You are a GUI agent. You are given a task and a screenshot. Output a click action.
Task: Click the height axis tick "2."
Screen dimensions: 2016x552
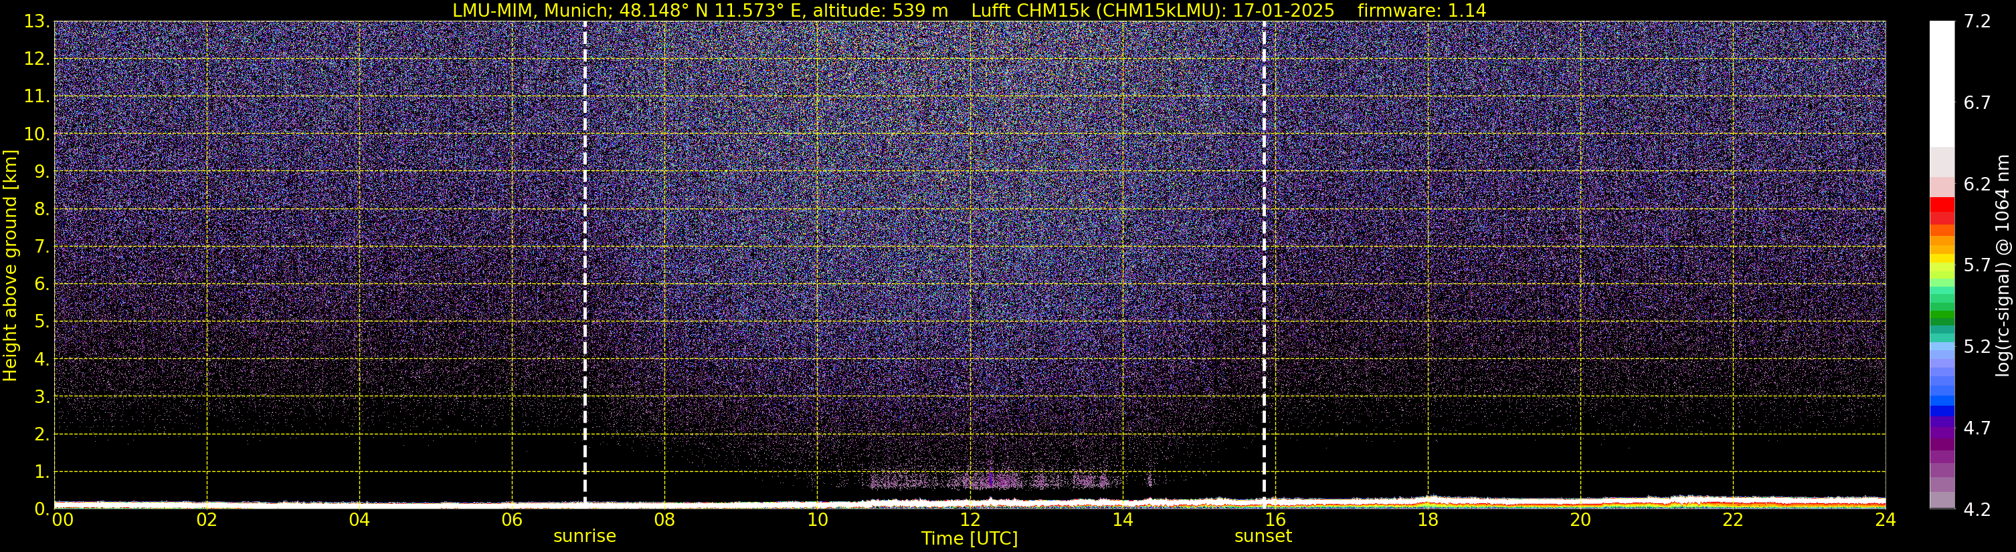(x=41, y=434)
